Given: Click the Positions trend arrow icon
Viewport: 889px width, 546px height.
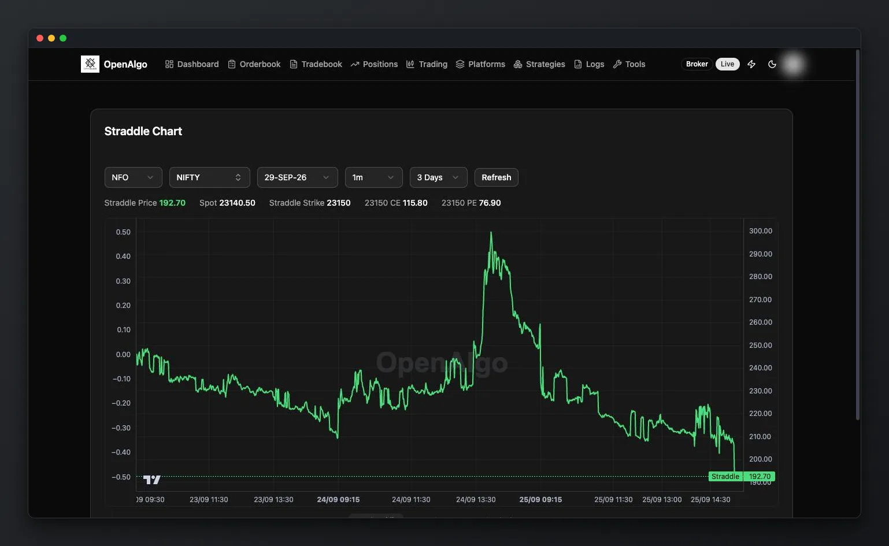Looking at the screenshot, I should coord(355,64).
